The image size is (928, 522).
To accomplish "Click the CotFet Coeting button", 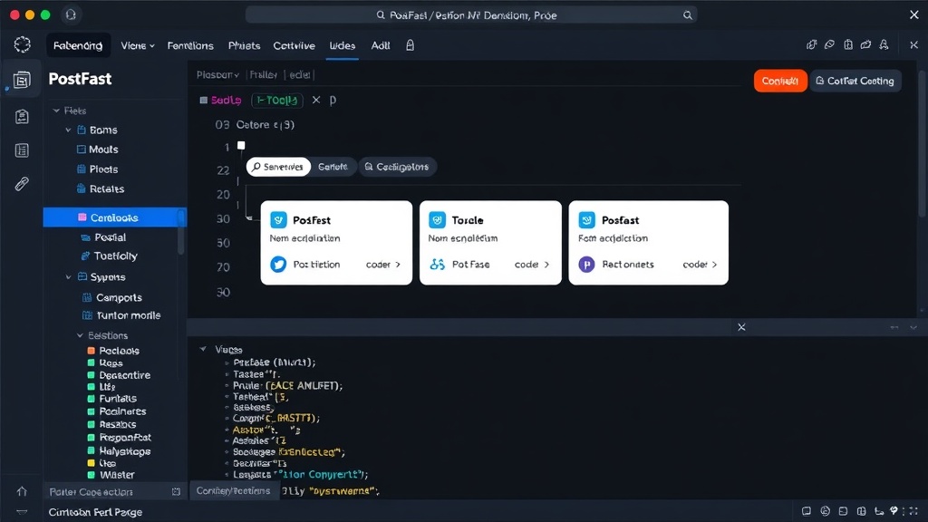I will (x=855, y=81).
